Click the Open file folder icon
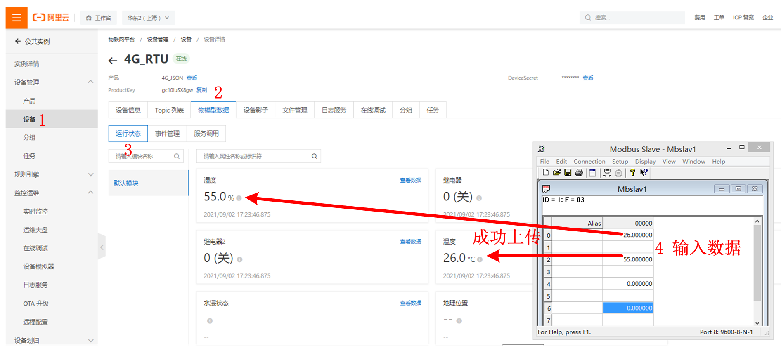 click(556, 172)
